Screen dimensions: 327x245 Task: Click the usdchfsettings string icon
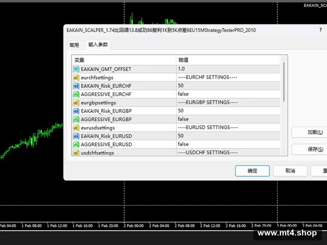tap(76, 153)
